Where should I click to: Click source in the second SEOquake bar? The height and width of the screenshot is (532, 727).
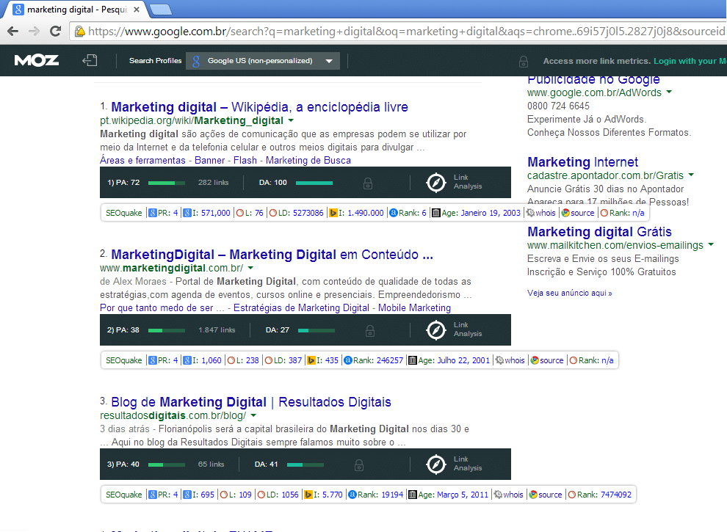pyautogui.click(x=546, y=360)
